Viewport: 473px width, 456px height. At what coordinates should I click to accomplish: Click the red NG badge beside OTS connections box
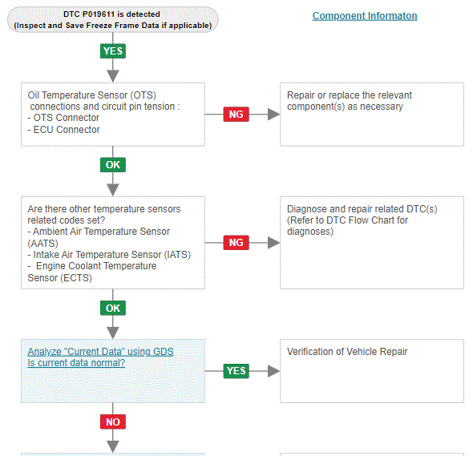point(236,115)
